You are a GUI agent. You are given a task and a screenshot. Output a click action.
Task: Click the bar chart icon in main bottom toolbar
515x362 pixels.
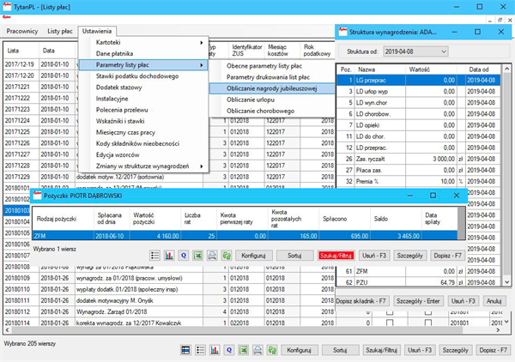pyautogui.click(x=215, y=351)
